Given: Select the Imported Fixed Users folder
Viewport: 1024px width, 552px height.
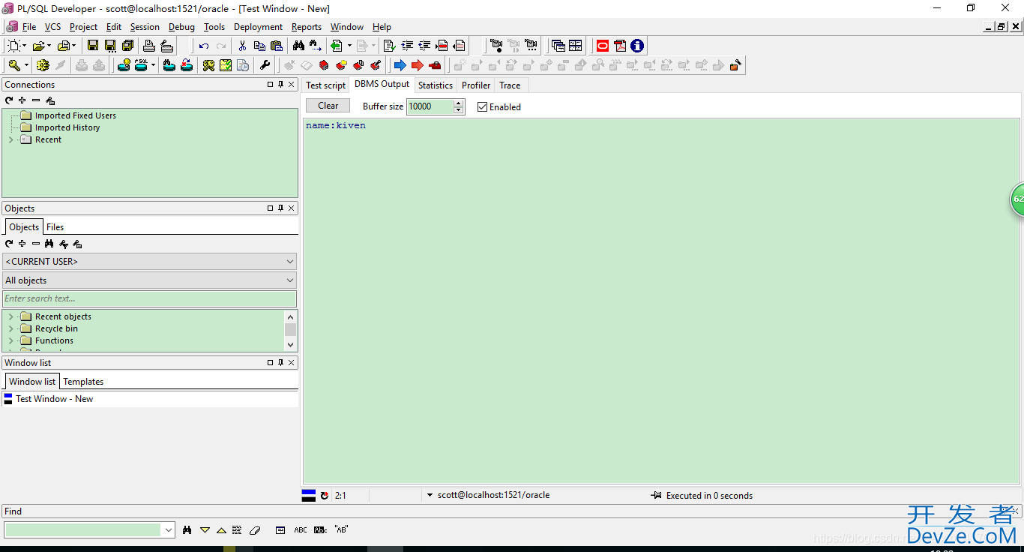Looking at the screenshot, I should pos(76,115).
